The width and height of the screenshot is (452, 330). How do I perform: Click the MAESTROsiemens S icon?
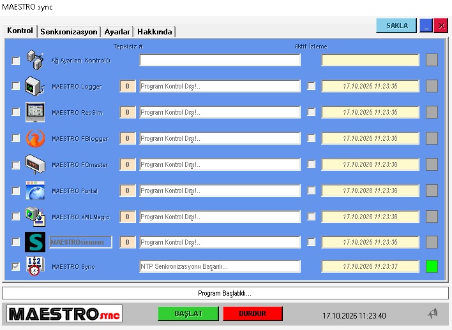coord(35,242)
